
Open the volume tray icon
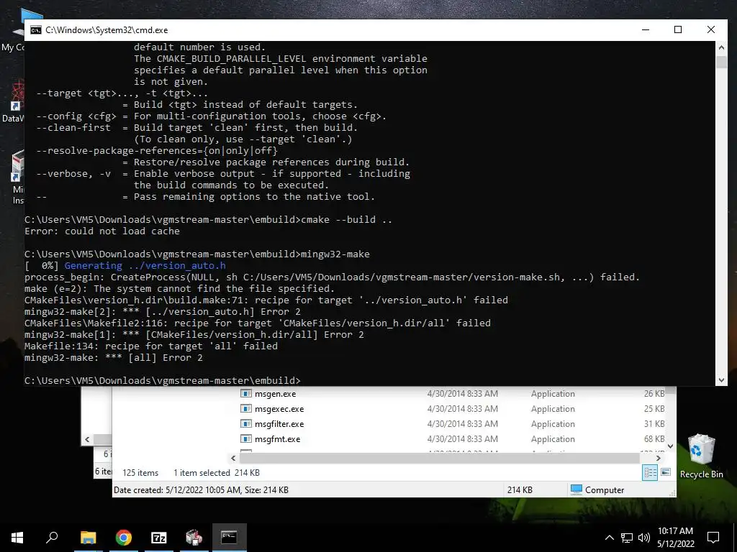(644, 538)
